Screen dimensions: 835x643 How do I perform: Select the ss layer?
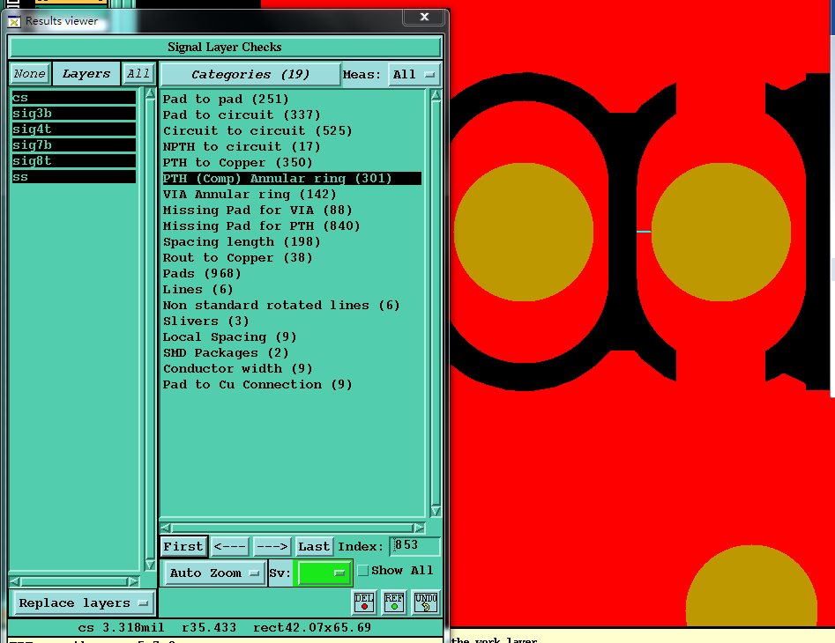73,176
